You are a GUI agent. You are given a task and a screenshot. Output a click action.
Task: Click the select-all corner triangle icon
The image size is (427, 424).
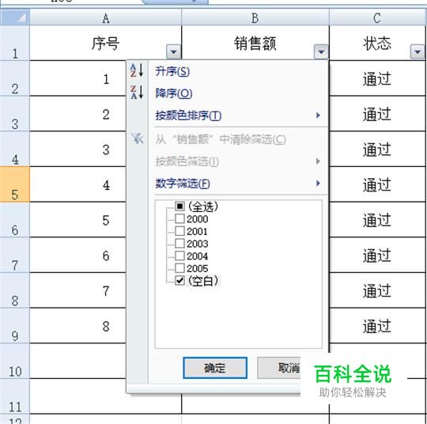[15, 17]
